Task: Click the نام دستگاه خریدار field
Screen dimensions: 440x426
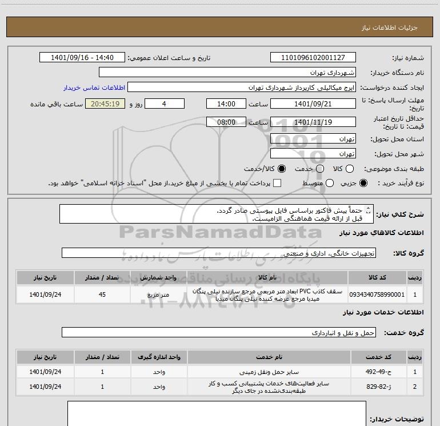Action: click(227, 73)
